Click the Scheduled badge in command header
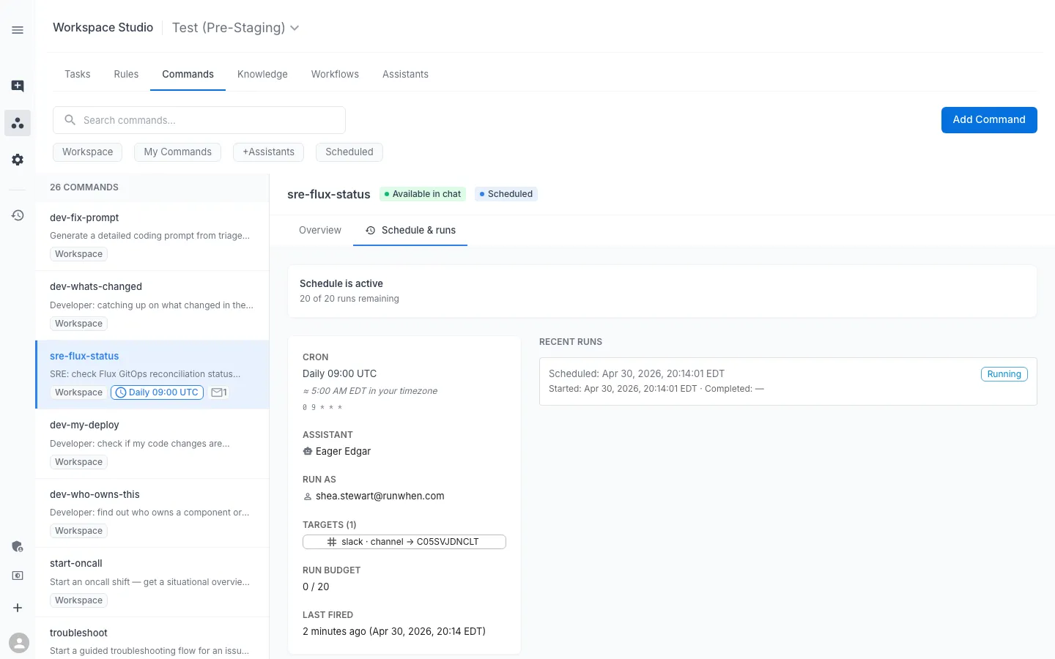1055x659 pixels. (x=506, y=194)
